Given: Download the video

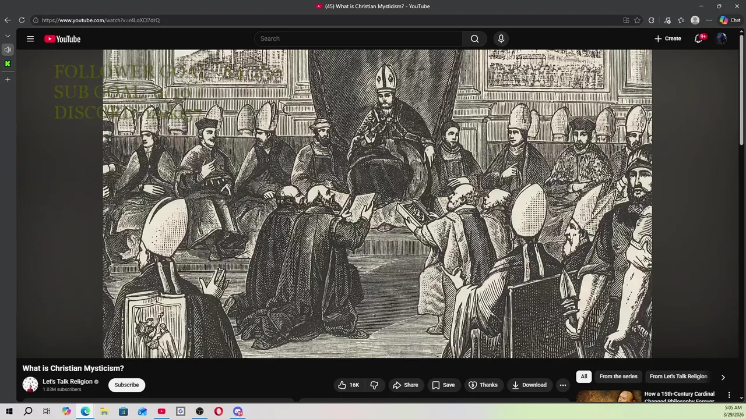Looking at the screenshot, I should [529, 385].
